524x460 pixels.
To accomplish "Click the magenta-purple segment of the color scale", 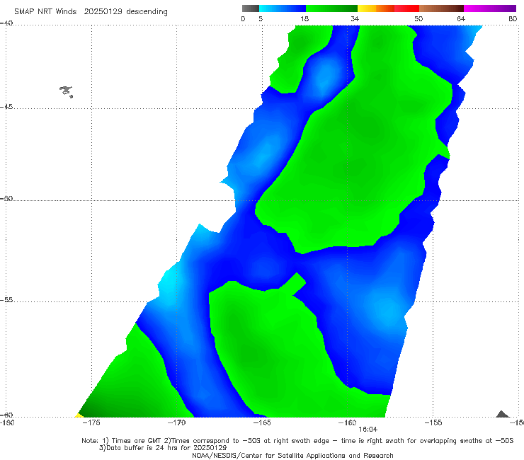I will [490, 8].
